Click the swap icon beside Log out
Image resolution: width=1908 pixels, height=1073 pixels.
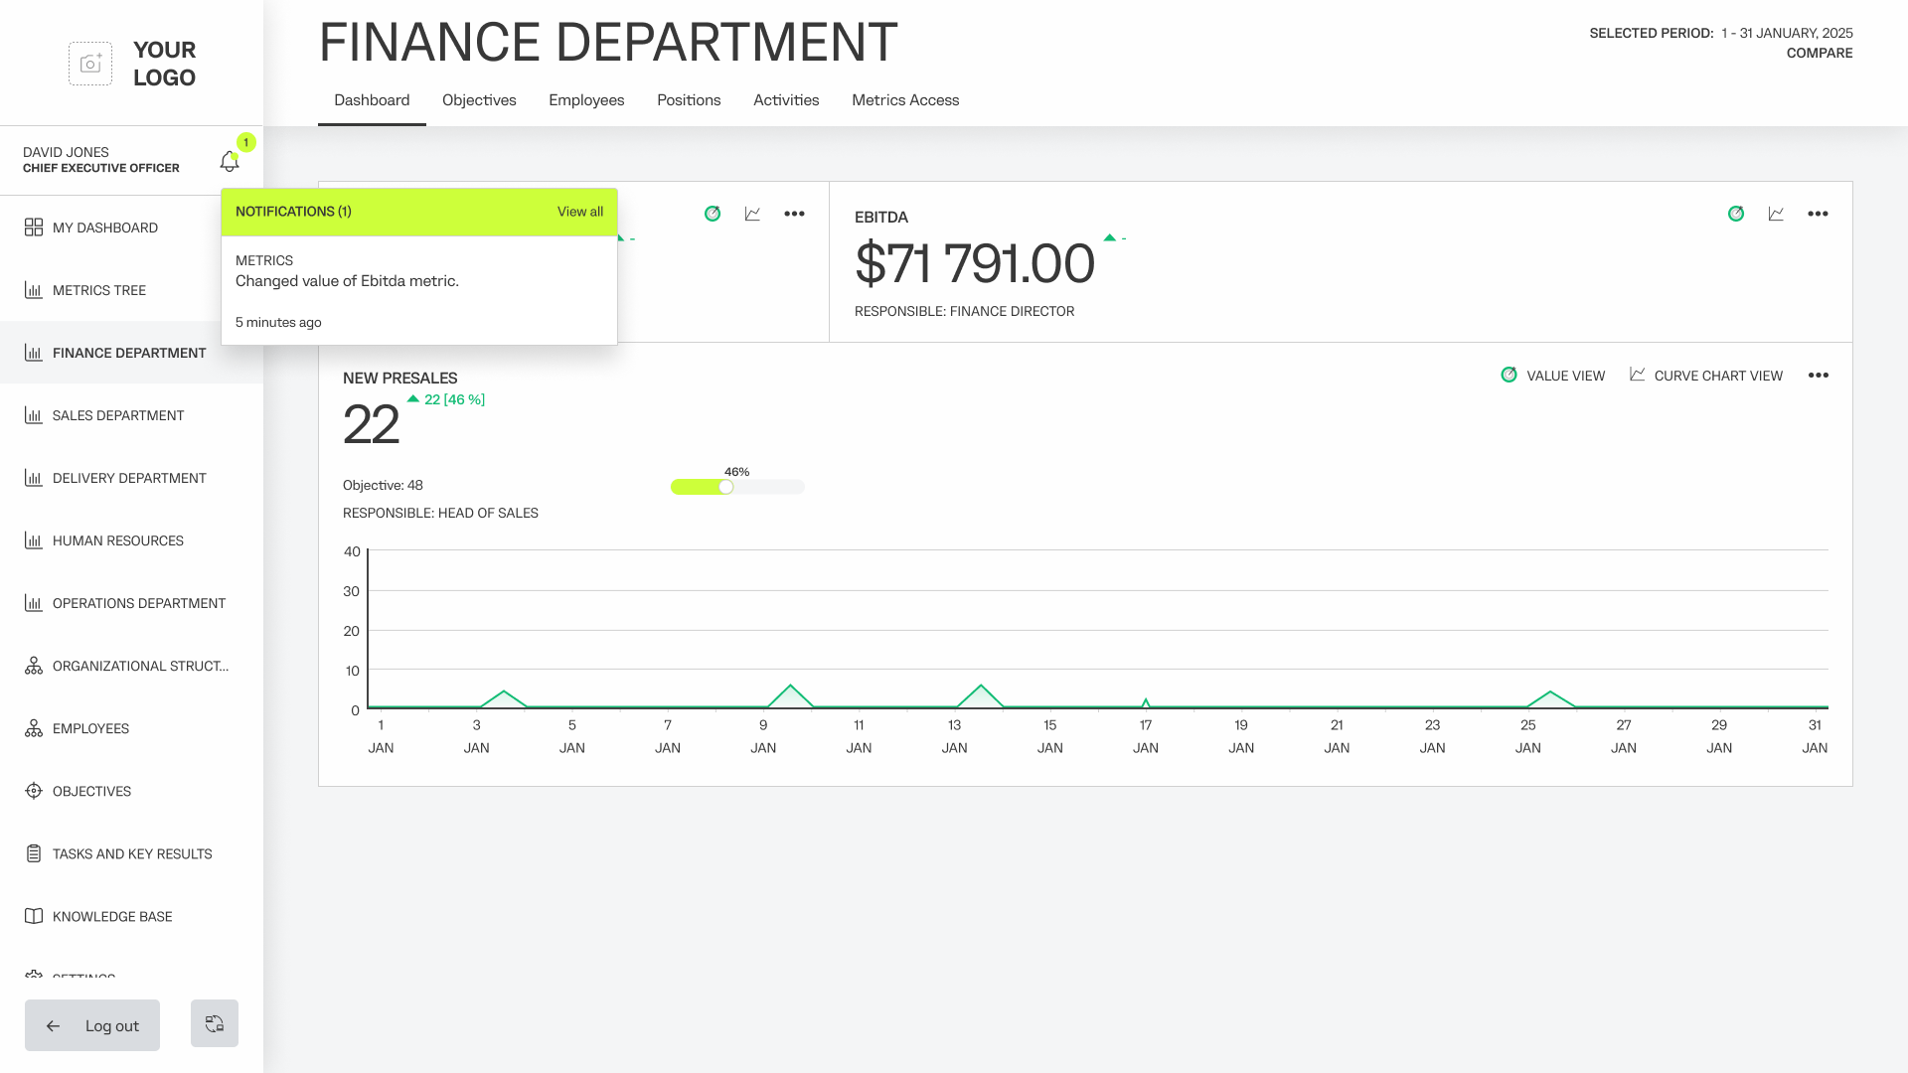coord(215,1023)
